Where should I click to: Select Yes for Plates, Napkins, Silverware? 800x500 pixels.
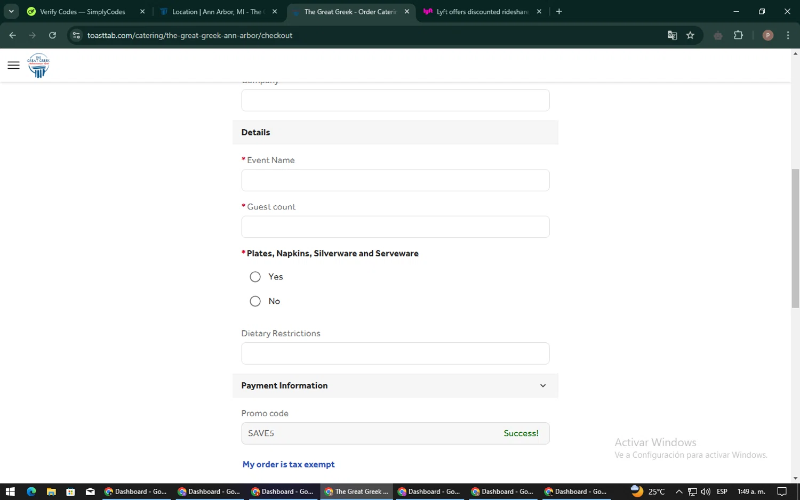(x=255, y=277)
